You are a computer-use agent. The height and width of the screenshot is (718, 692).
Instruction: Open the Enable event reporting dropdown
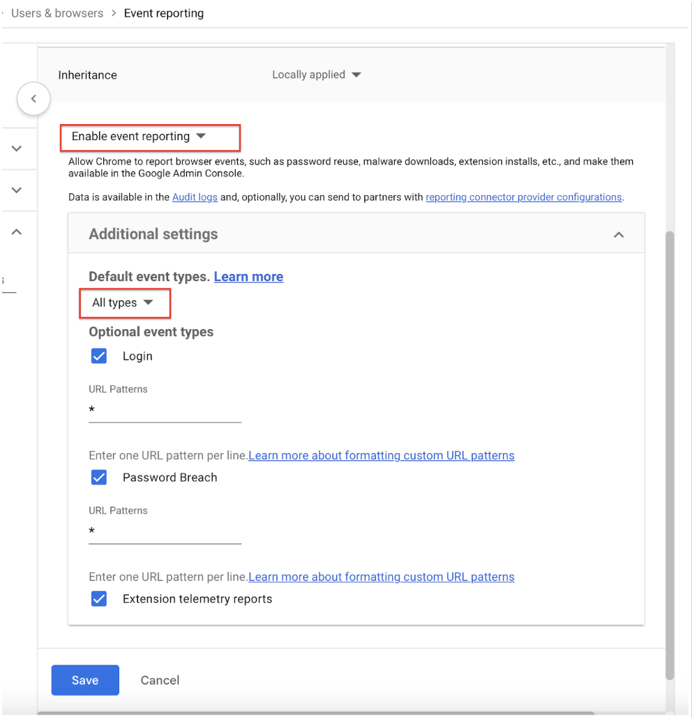pyautogui.click(x=139, y=137)
